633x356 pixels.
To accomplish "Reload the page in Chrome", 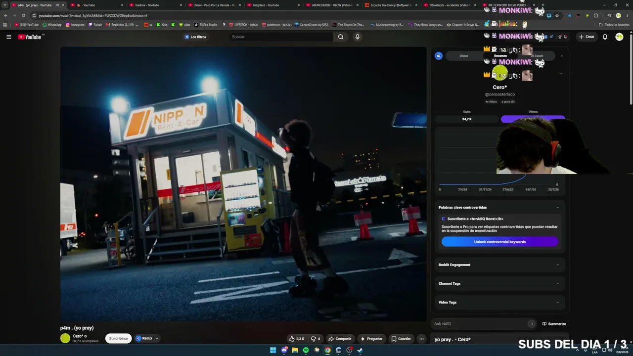I will [x=23, y=15].
